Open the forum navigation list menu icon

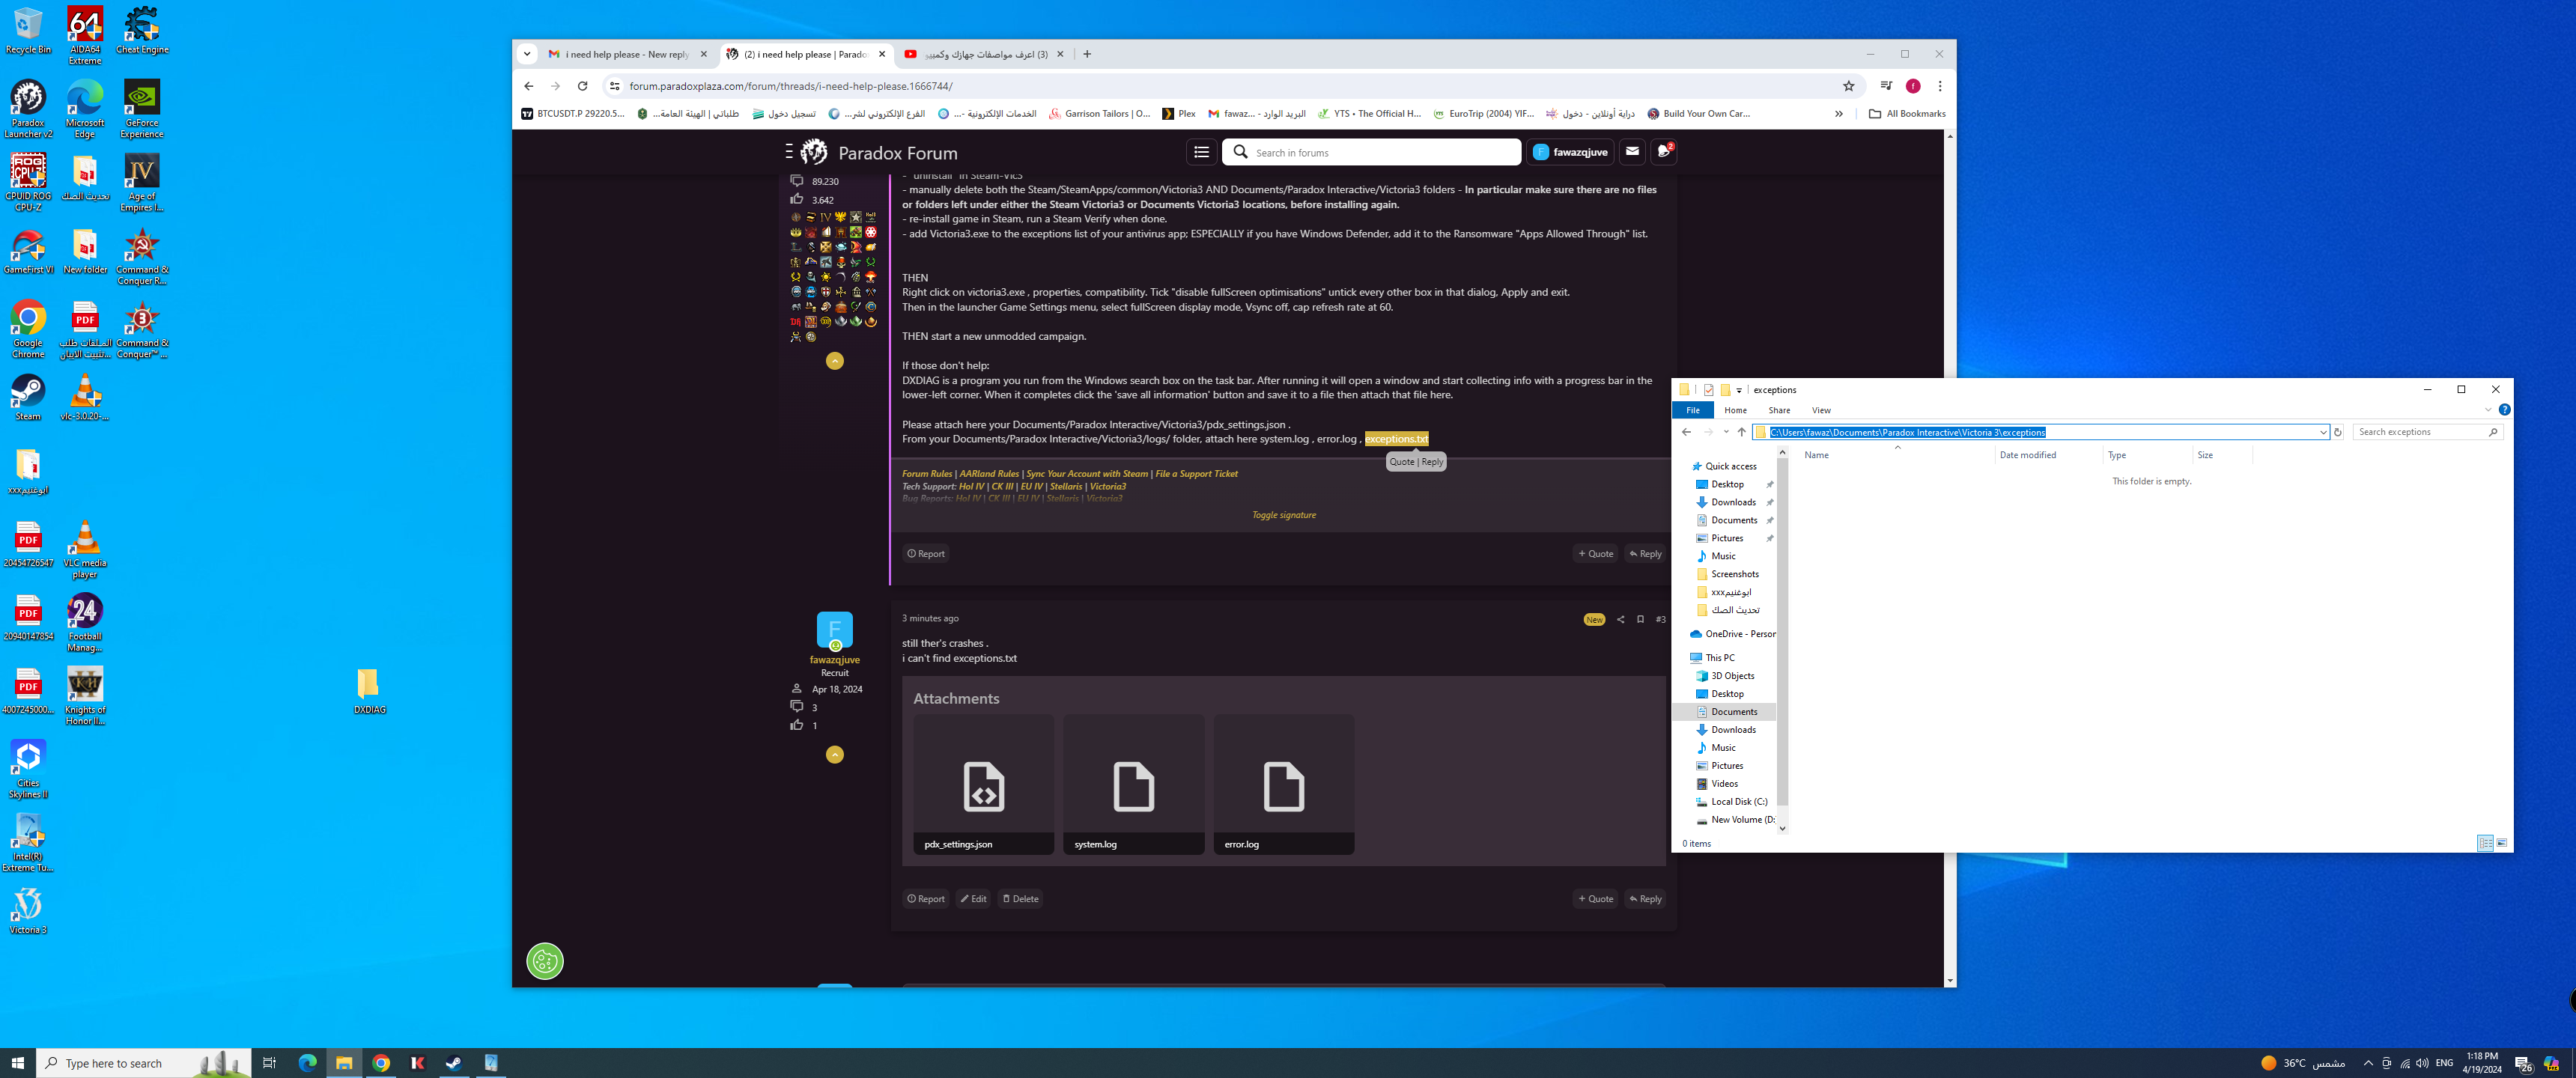[1201, 152]
